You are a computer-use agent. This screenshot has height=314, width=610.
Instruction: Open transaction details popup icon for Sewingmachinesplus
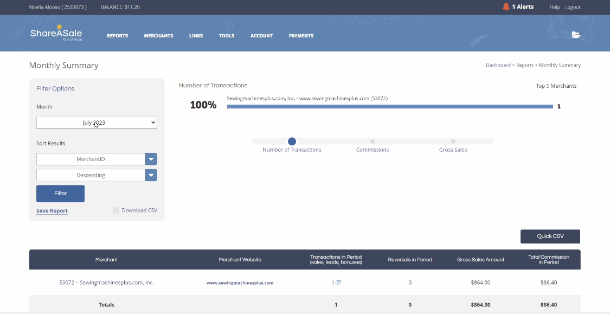coord(338,282)
